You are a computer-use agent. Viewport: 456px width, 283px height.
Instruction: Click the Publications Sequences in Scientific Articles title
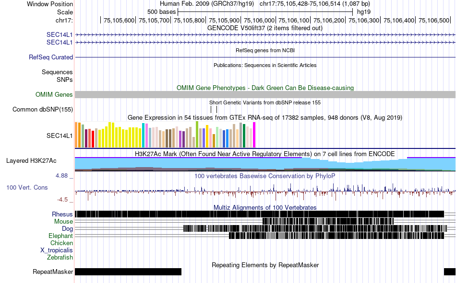click(x=265, y=65)
